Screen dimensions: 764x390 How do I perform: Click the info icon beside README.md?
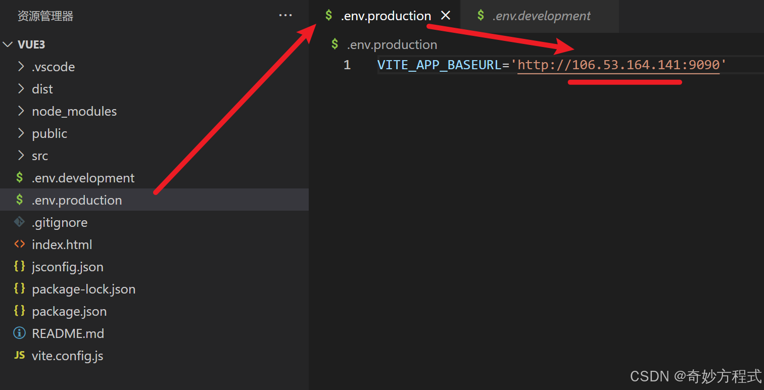coord(20,333)
